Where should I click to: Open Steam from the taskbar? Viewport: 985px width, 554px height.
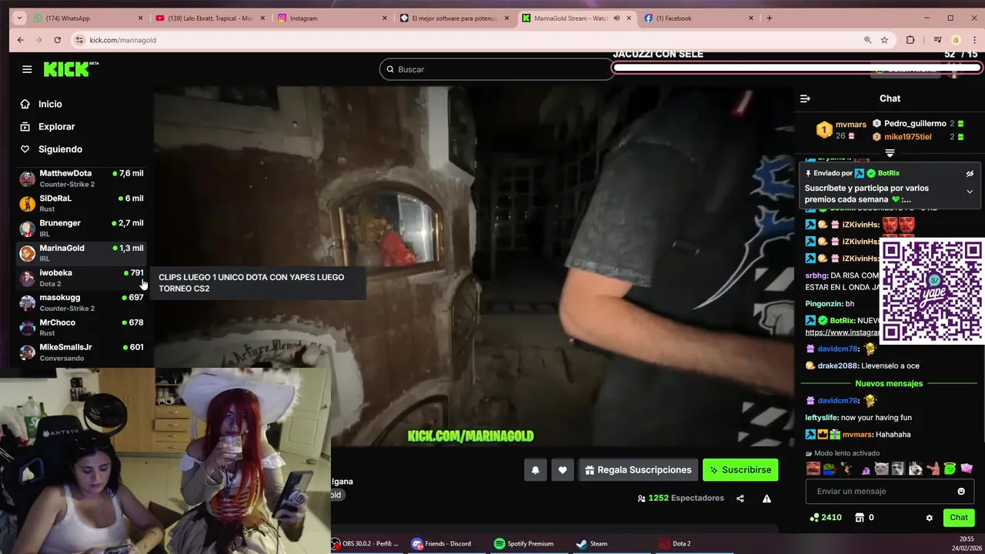point(593,544)
